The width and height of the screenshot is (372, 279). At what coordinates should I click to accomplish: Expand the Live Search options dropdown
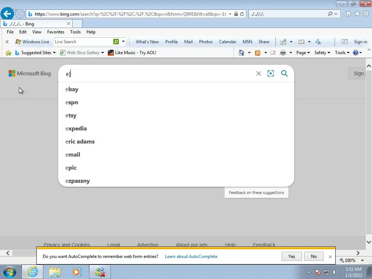tap(124, 41)
